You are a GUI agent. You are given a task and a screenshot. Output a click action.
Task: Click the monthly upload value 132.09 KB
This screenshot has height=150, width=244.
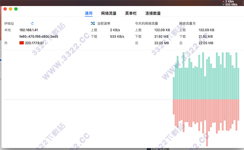206,30
